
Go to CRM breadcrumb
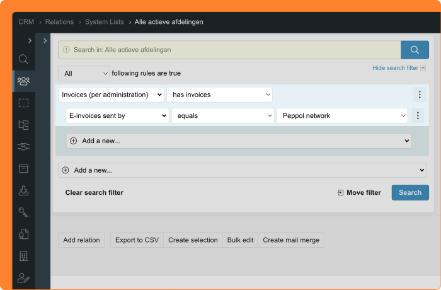pos(26,22)
